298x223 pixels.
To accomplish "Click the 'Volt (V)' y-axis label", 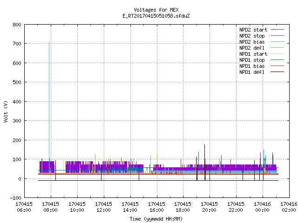I will pyautogui.click(x=6, y=111).
